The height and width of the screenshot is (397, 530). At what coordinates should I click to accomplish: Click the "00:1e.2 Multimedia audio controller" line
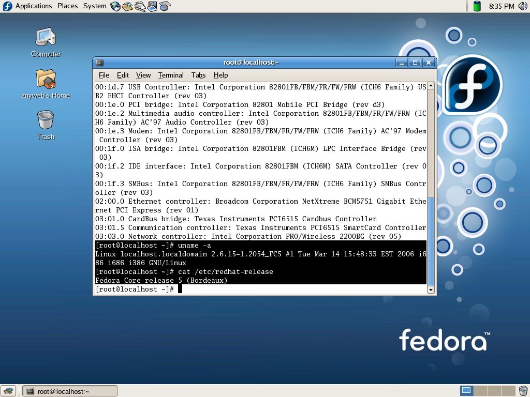(x=261, y=118)
